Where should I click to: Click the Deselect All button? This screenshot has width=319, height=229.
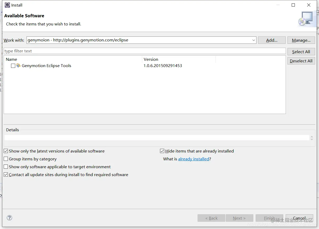click(301, 61)
